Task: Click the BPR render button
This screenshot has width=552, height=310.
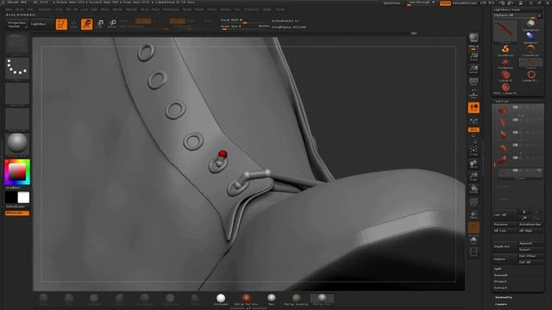Action: point(474,38)
